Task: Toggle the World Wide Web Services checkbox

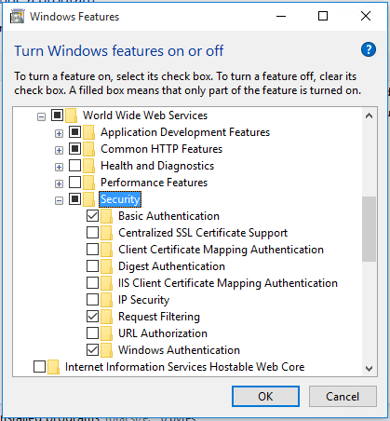Action: tap(57, 115)
